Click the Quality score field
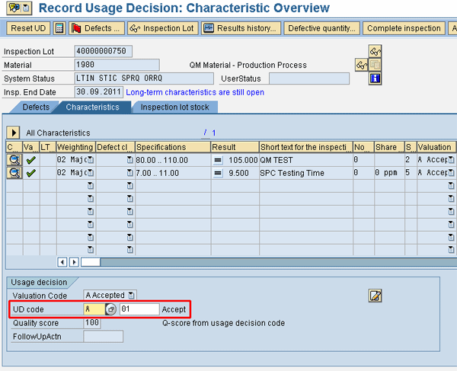 (92, 323)
